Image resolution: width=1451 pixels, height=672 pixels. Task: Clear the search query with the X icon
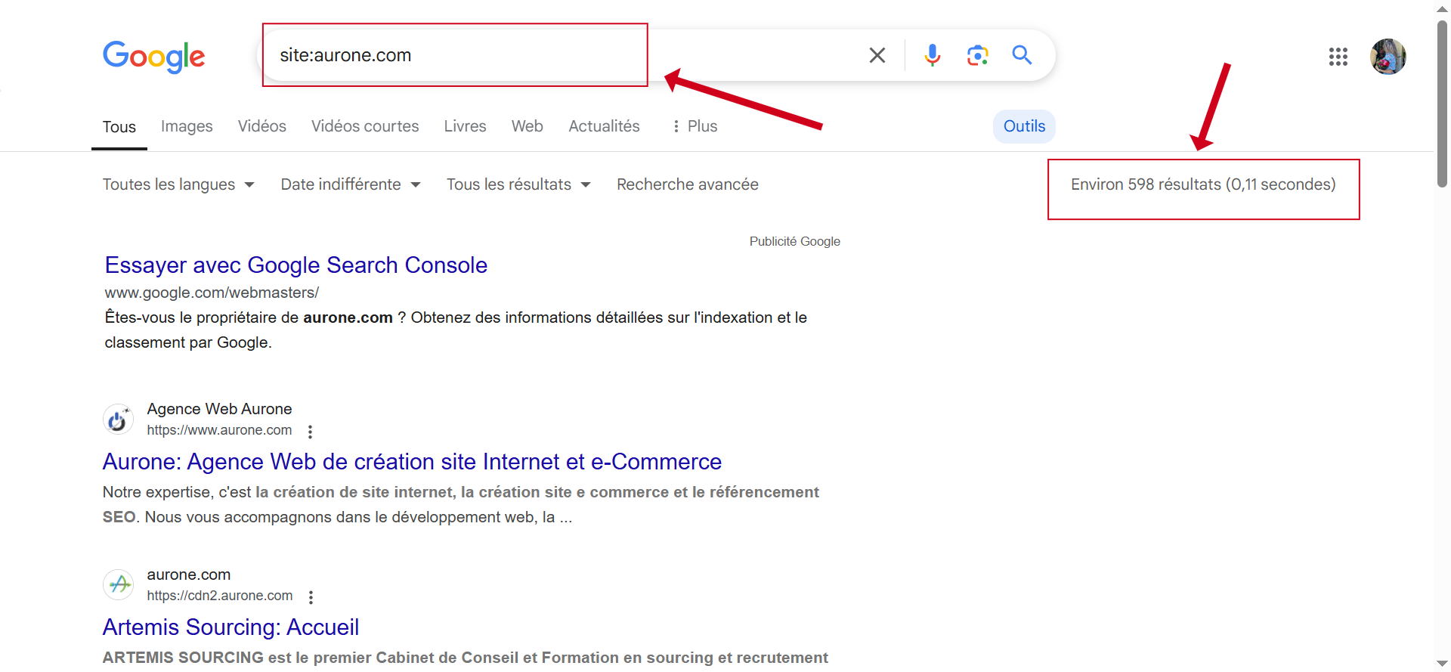click(877, 55)
